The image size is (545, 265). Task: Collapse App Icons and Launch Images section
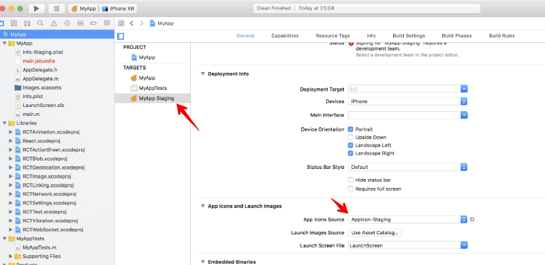click(202, 206)
